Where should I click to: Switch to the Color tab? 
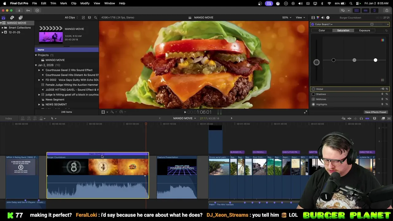[322, 30]
